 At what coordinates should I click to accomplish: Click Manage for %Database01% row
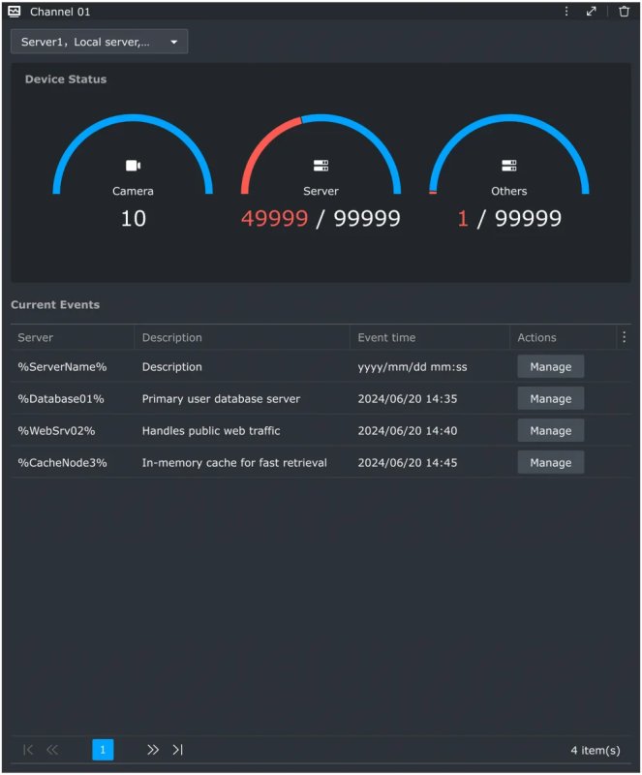coord(551,398)
